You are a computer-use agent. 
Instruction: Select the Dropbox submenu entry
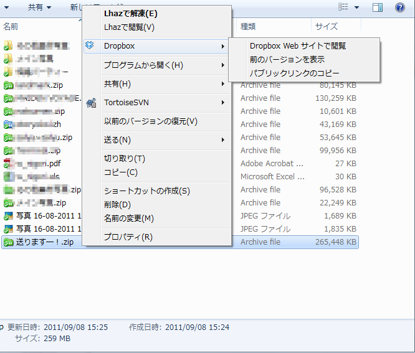156,46
